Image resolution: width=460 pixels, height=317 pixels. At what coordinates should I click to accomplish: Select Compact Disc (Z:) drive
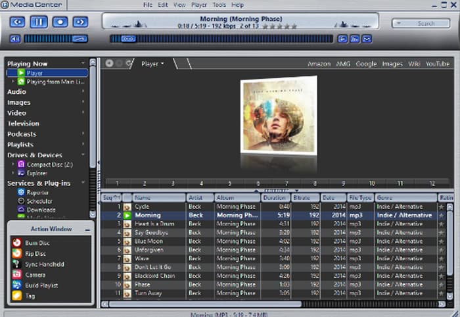[49, 164]
